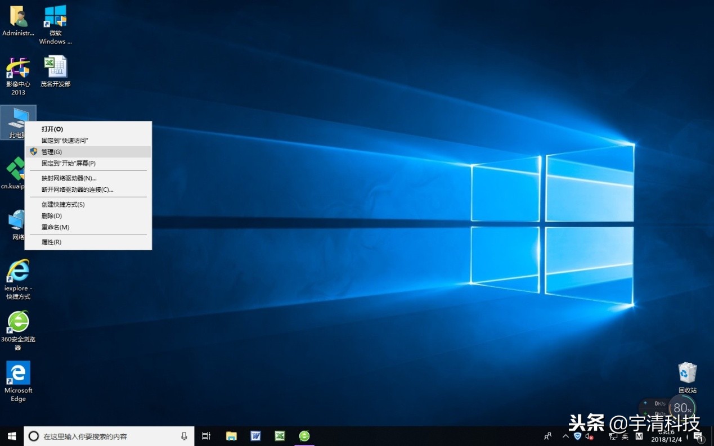The width and height of the screenshot is (714, 446).
Task: Launch Word from the taskbar
Action: point(255,436)
